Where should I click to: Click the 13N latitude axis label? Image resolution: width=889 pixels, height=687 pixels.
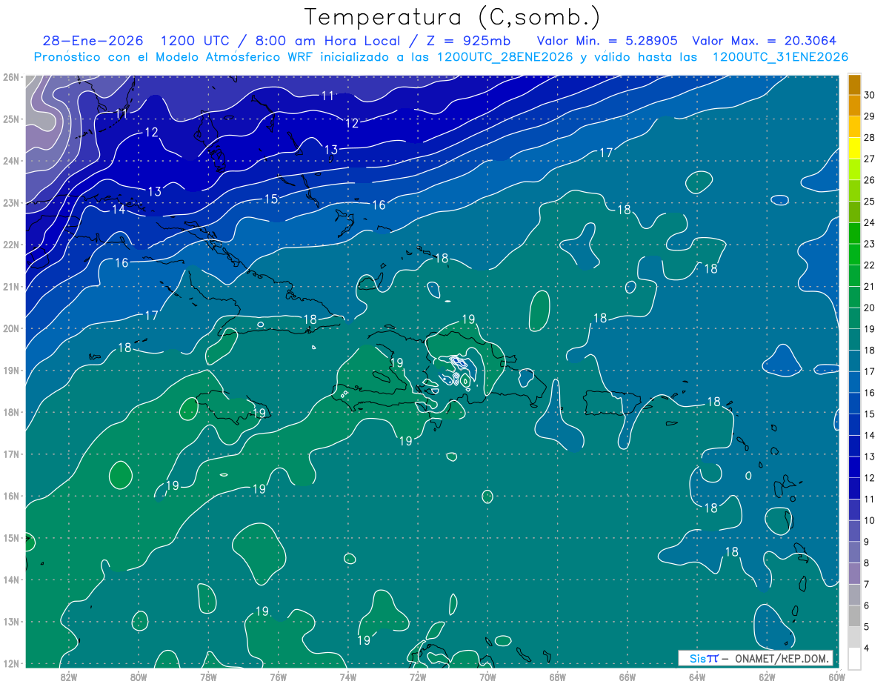pos(10,621)
